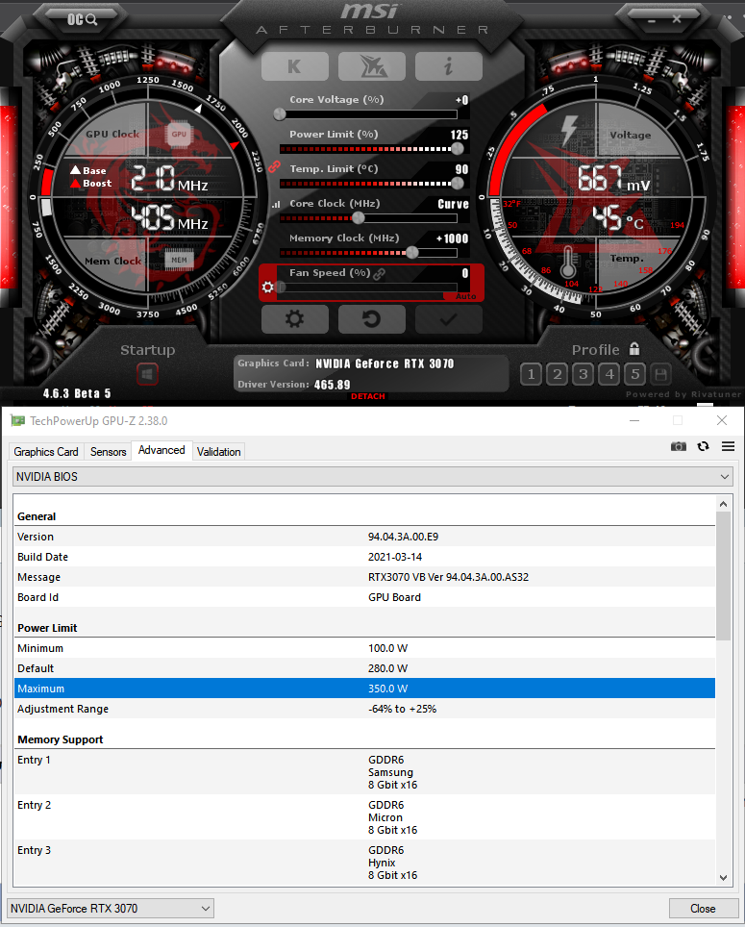Click the Close button in GPU-Z

[x=703, y=908]
